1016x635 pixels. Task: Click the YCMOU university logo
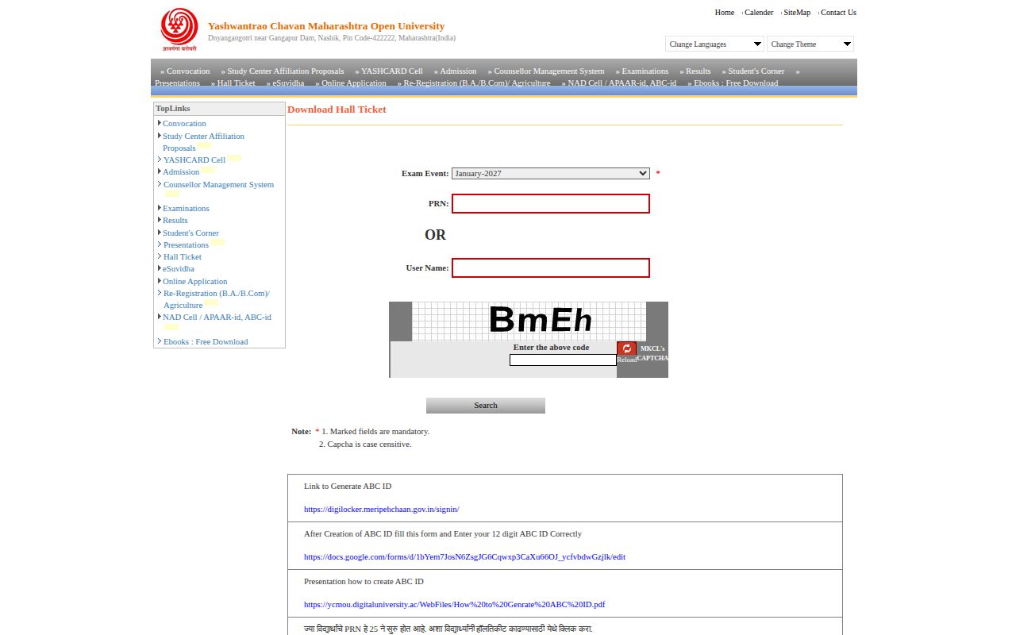179,30
